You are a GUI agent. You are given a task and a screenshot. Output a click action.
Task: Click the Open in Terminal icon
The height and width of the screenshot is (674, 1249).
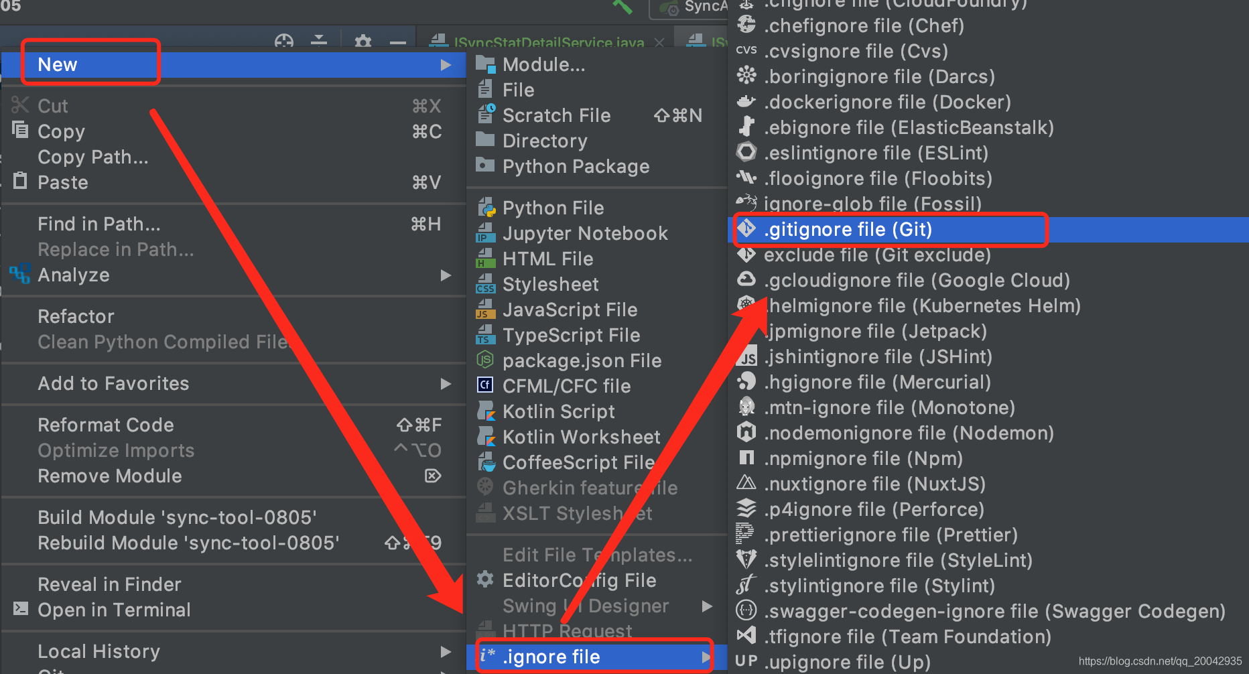click(x=21, y=609)
